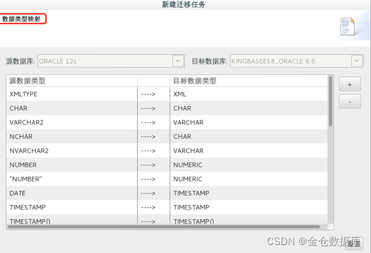Select the XMLTYPE source type row
The height and width of the screenshot is (253, 371).
coord(167,94)
